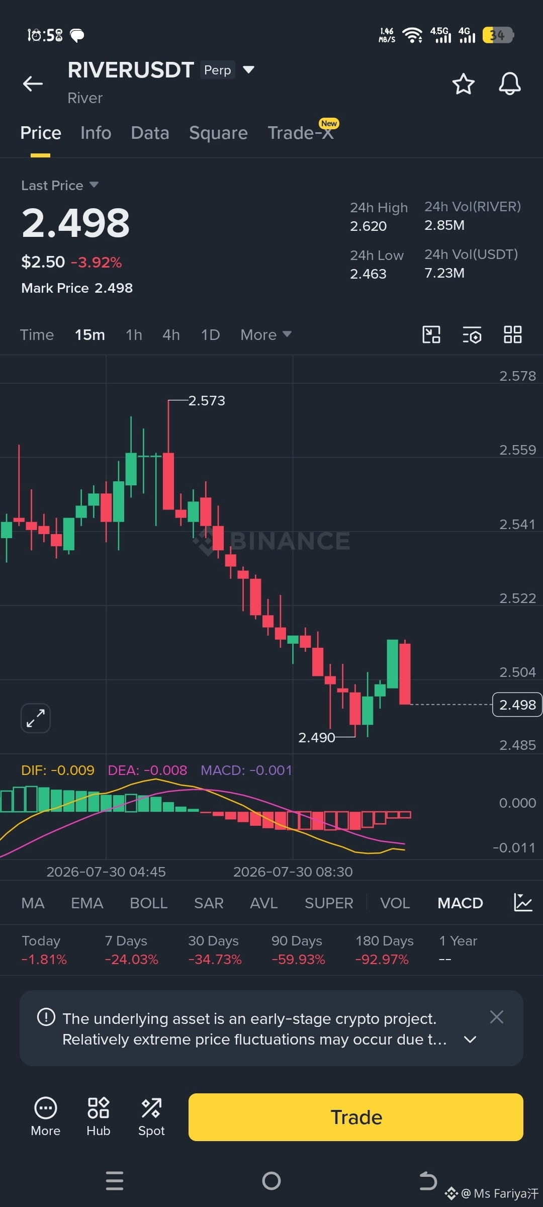Tap the yellow Trade button
This screenshot has height=1207, width=543.
[355, 1117]
